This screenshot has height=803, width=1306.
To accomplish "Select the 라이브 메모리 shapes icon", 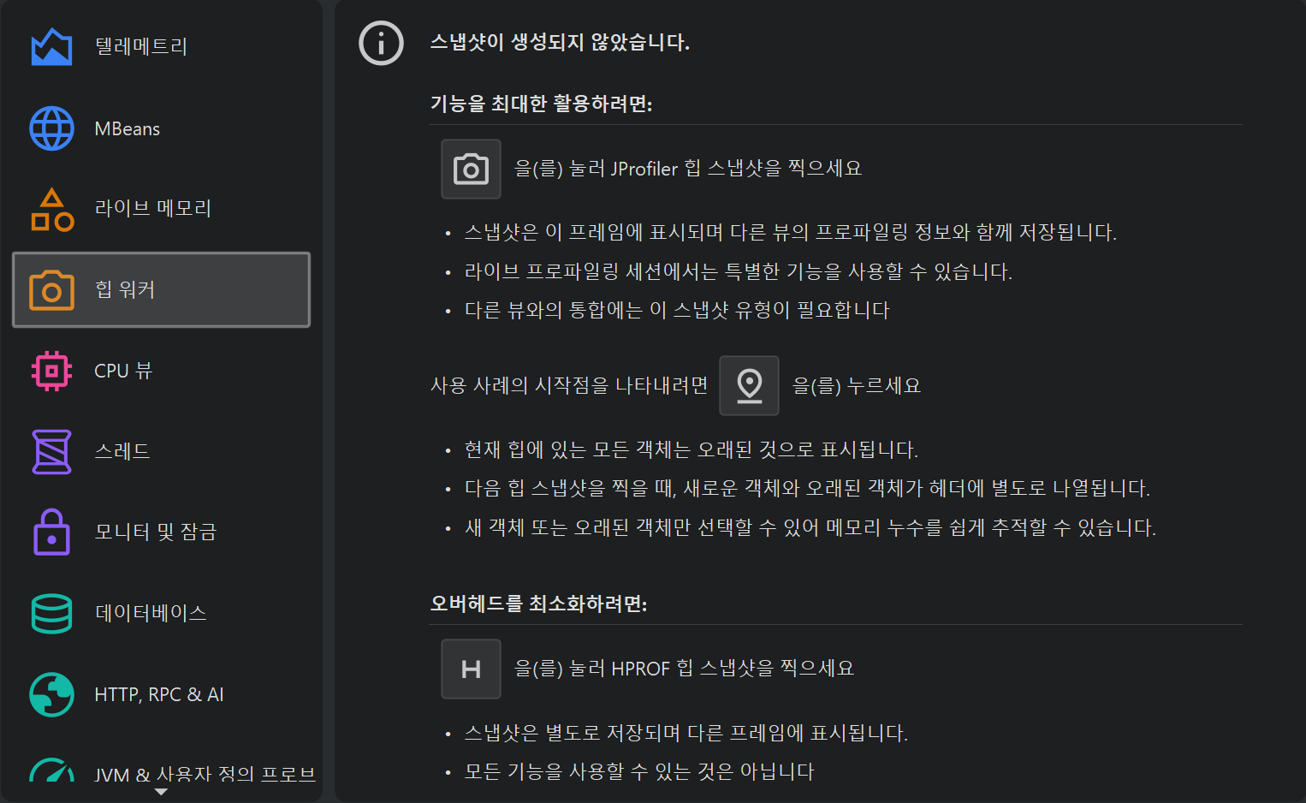I will 51,210.
